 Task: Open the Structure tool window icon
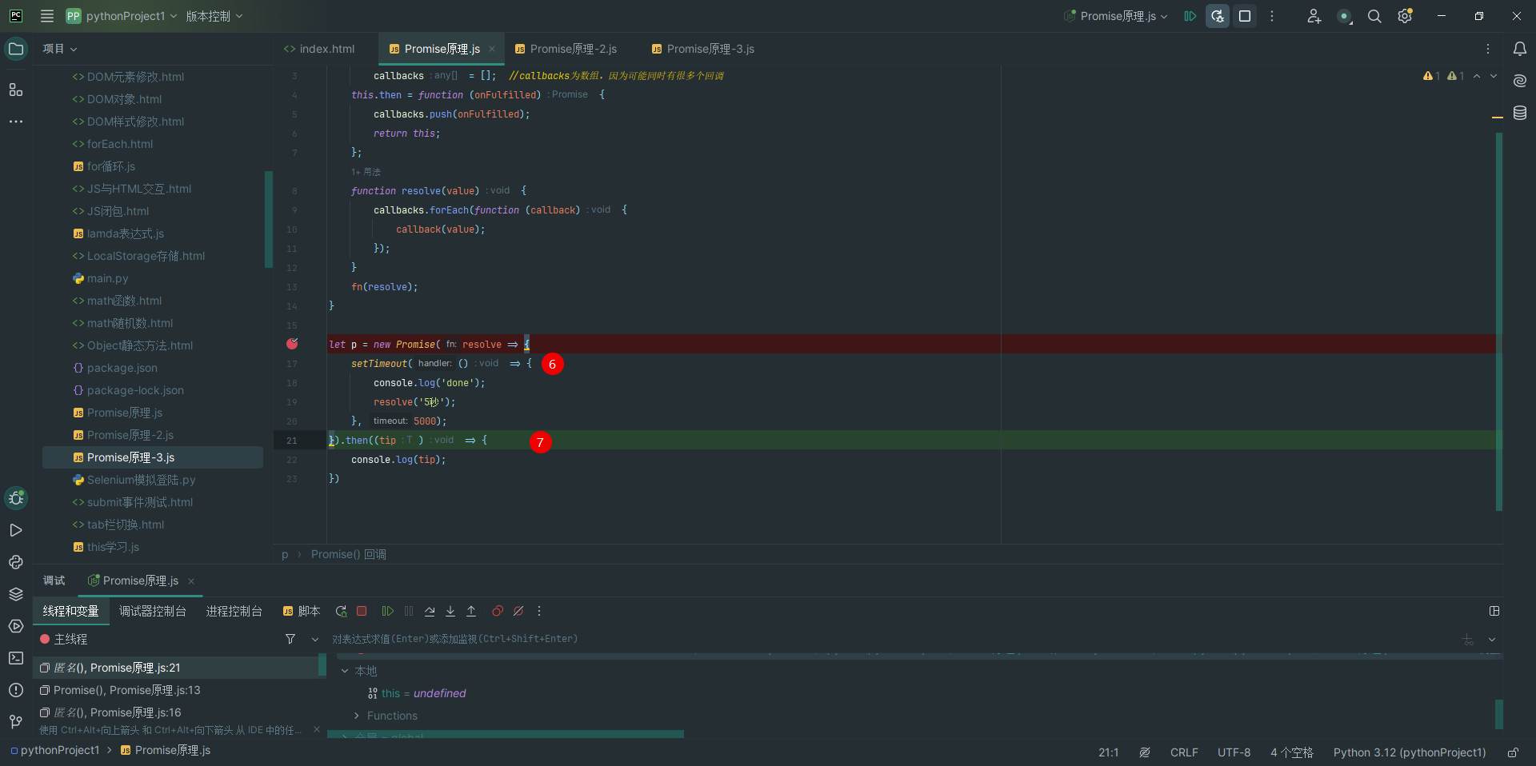click(16, 90)
